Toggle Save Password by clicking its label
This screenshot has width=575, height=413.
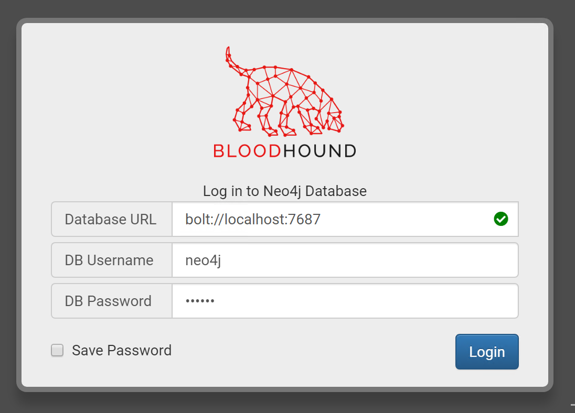click(x=121, y=350)
